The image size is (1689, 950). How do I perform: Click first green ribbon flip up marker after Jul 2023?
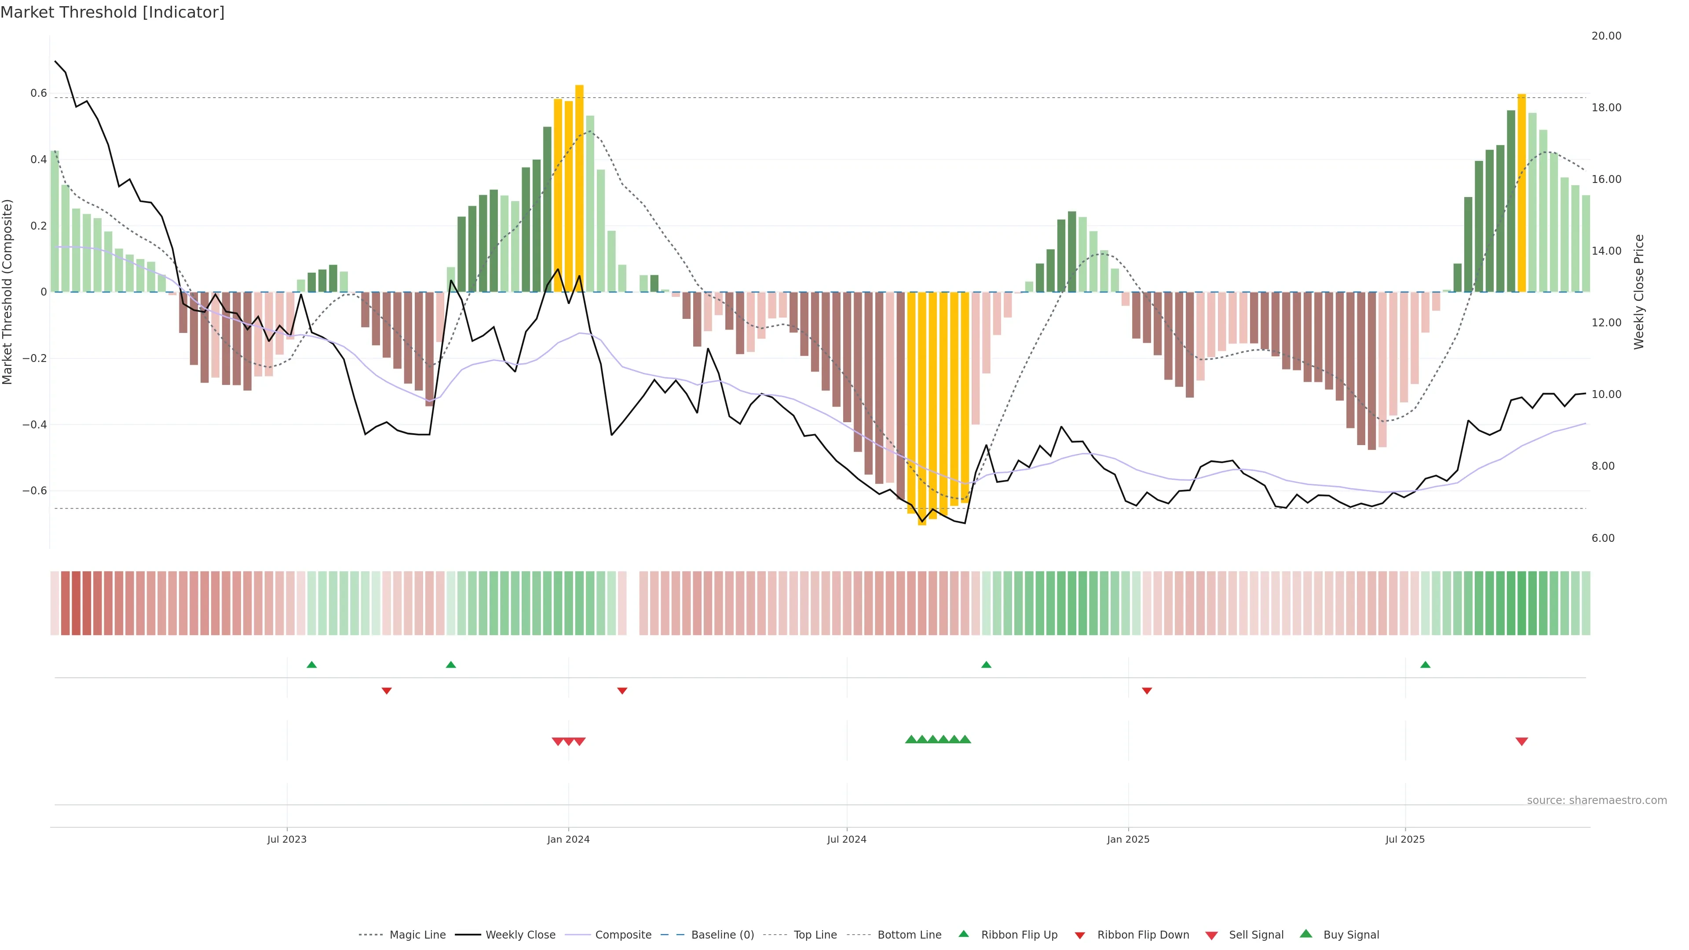pos(311,665)
